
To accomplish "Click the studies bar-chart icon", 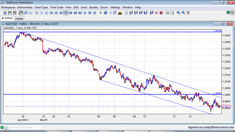I will click(x=120, y=13).
